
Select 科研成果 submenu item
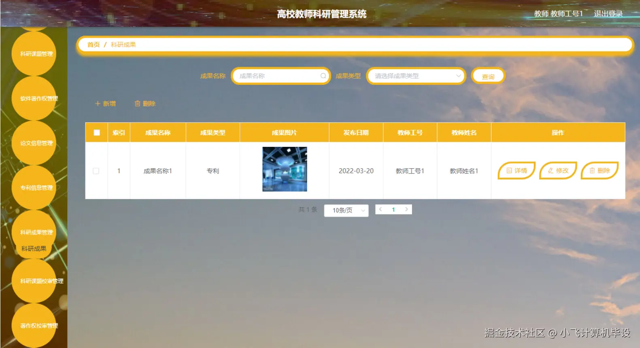34,249
